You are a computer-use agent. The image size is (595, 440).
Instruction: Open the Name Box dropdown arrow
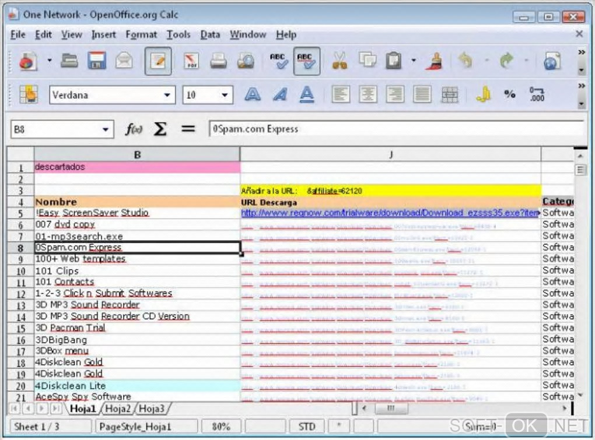[105, 129]
